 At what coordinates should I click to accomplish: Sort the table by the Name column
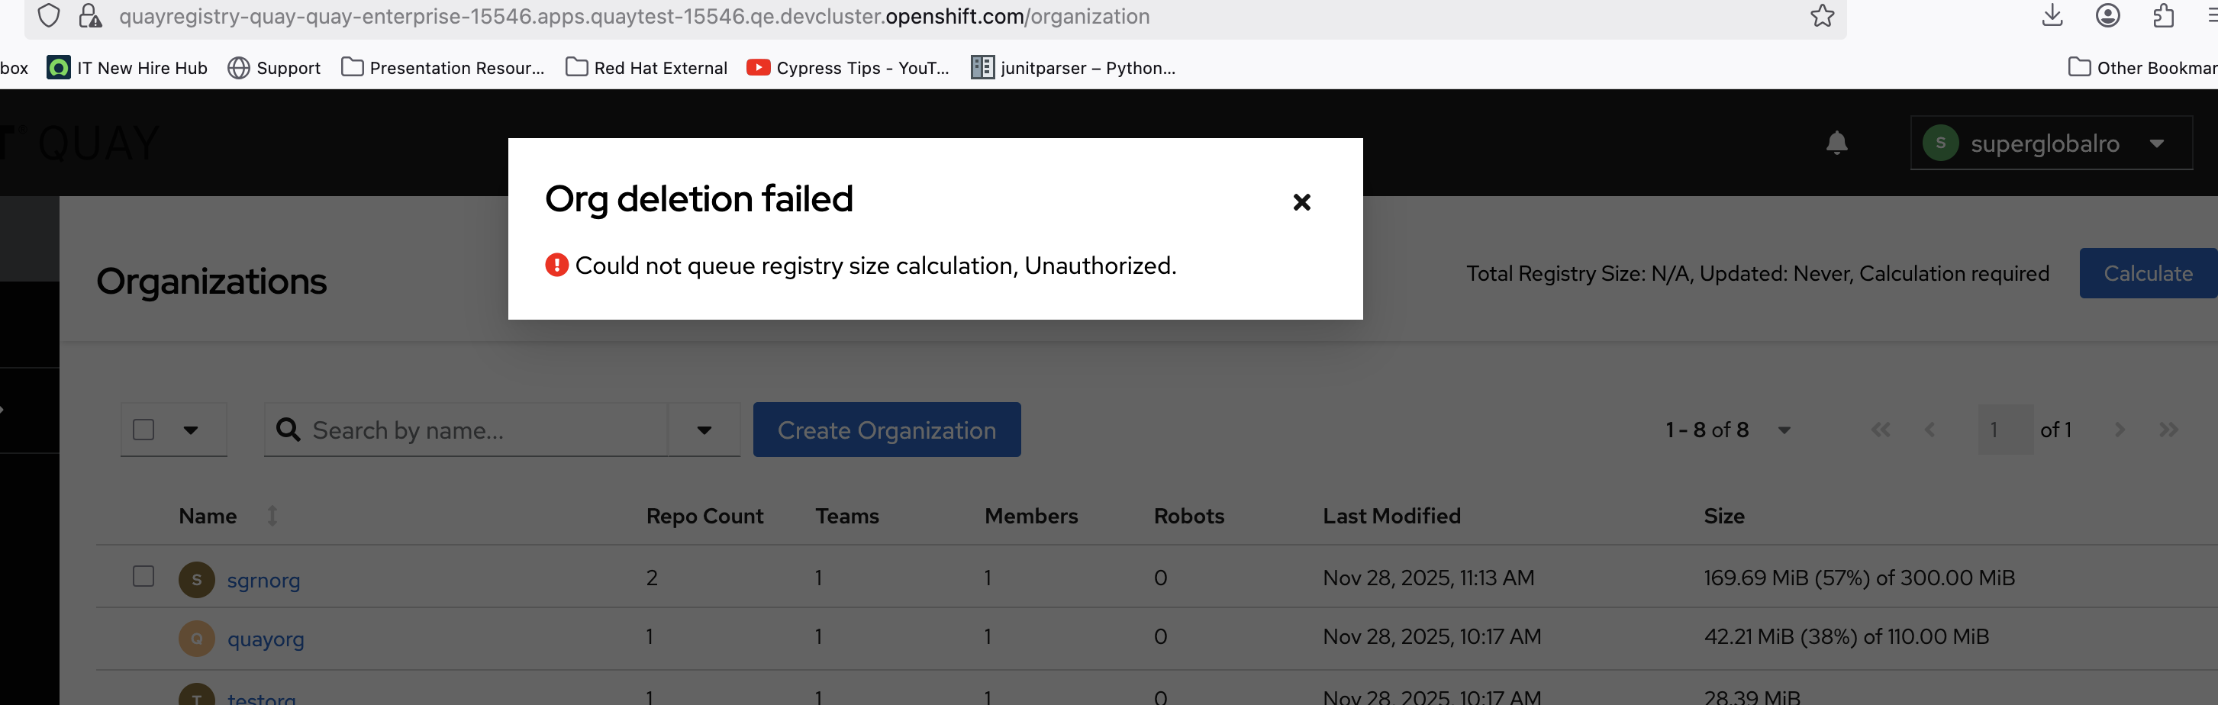pos(272,516)
